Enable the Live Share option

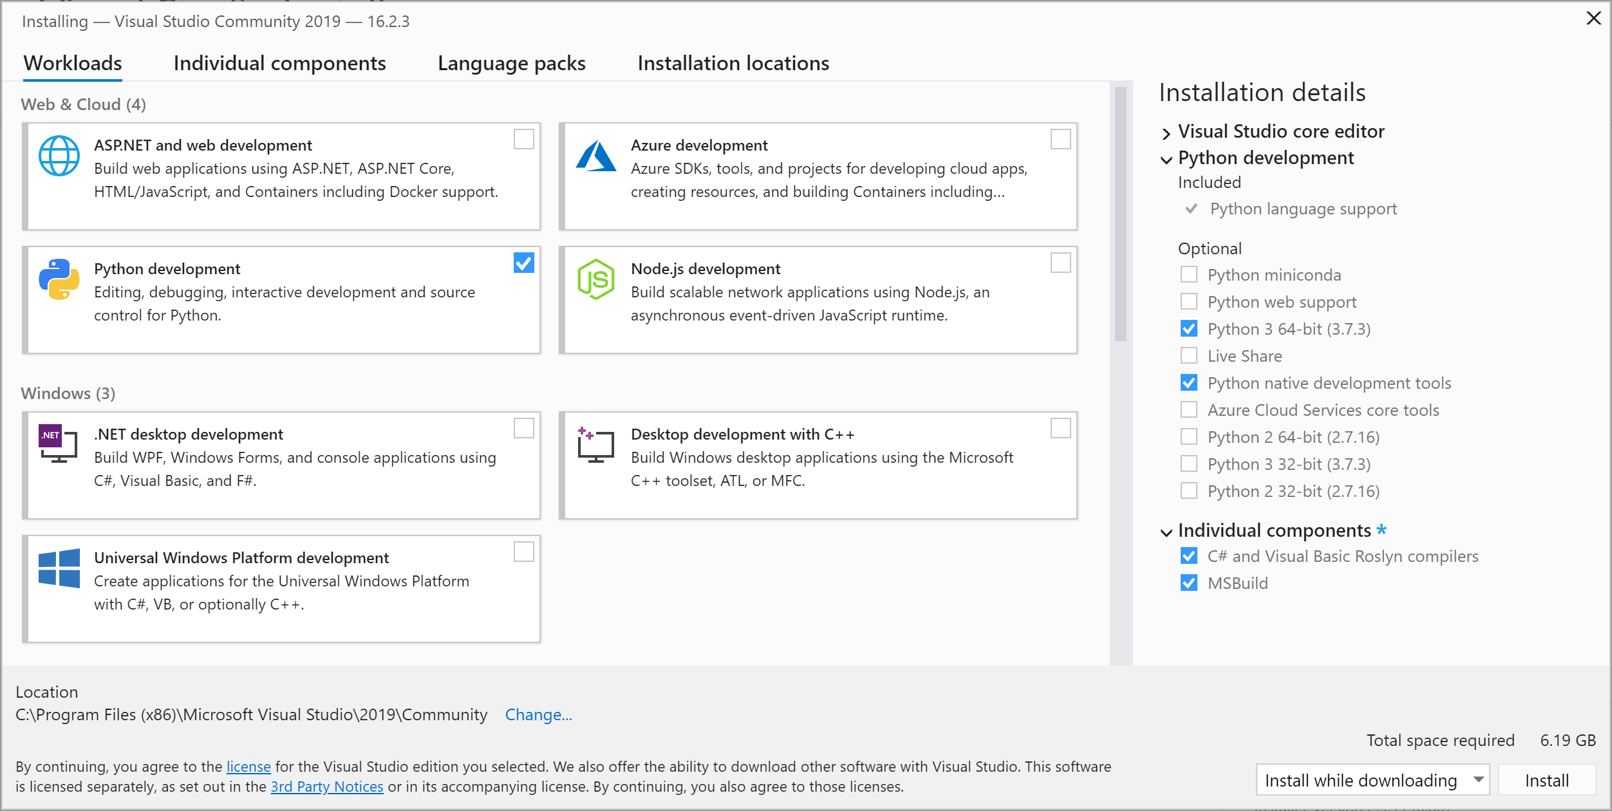point(1188,355)
